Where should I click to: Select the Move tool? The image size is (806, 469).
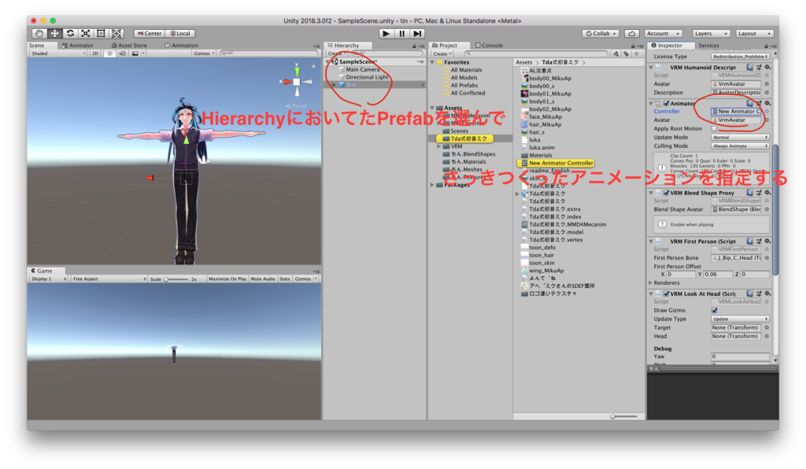pos(54,33)
